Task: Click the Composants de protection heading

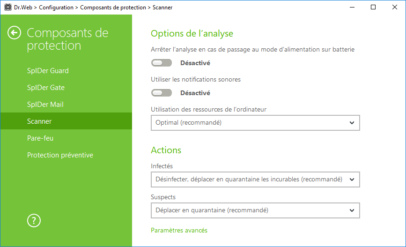Action: (67, 39)
